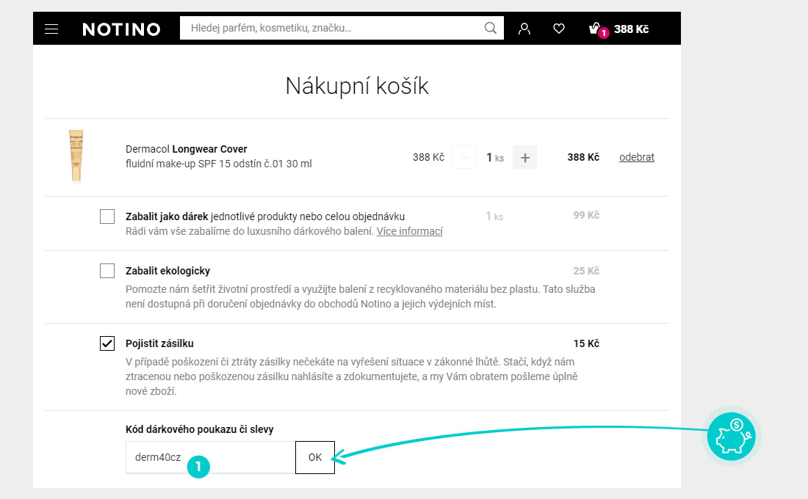Image resolution: width=808 pixels, height=499 pixels.
Task: Open the wishlist heart icon
Action: (558, 29)
